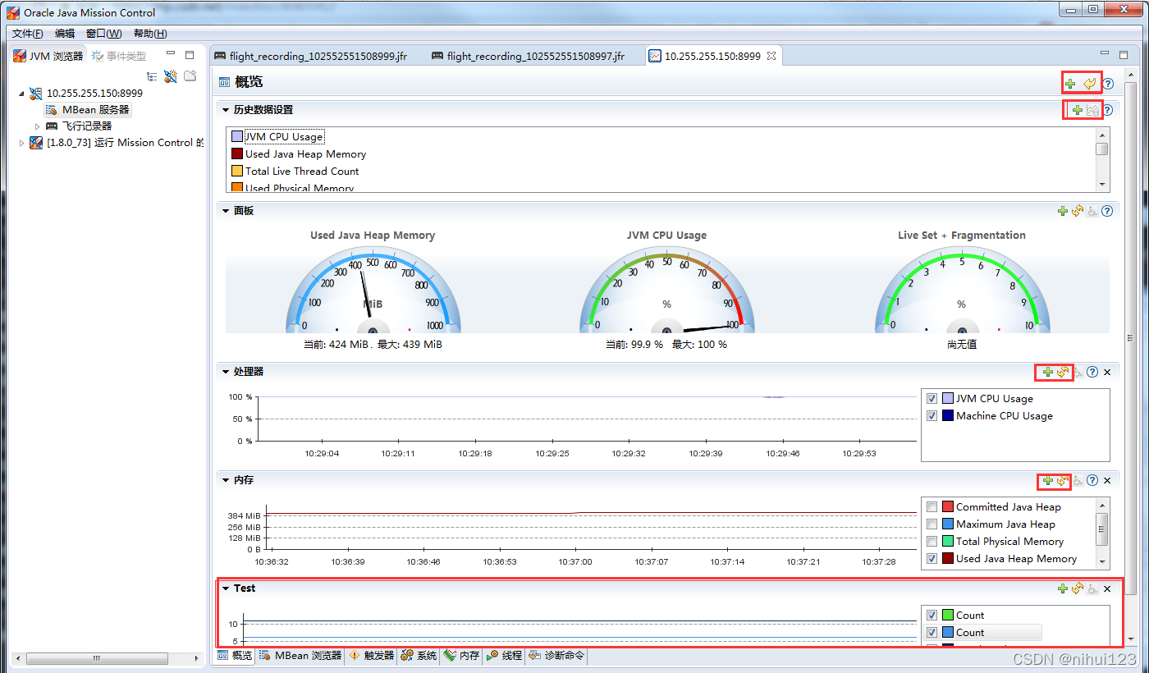Image resolution: width=1149 pixels, height=673 pixels.
Task: Open help for 历史数据设置 section
Action: (1107, 110)
